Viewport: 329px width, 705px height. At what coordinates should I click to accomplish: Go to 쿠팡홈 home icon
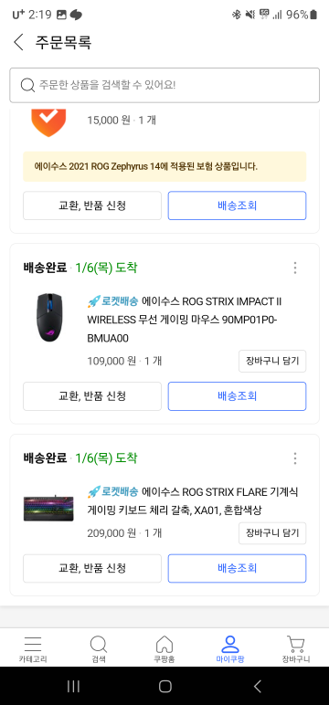[164, 650]
